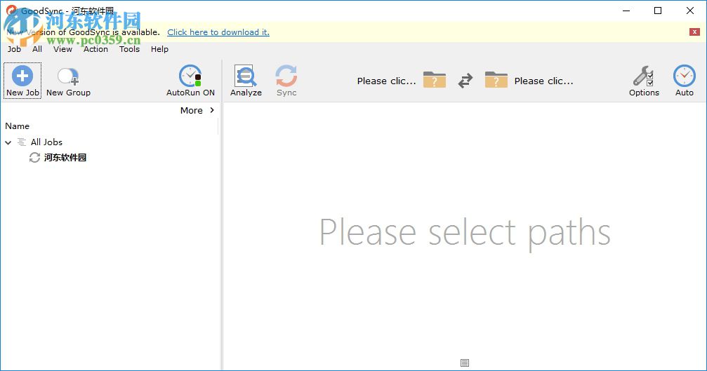Select the 河东软件园 job
Viewport: 707px width, 371px height.
(65, 158)
